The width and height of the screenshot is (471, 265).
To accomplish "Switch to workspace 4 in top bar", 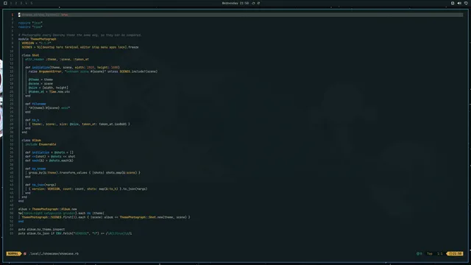I will click(x=26, y=3).
